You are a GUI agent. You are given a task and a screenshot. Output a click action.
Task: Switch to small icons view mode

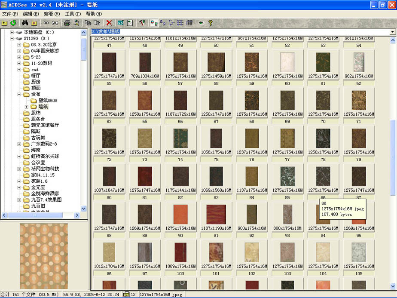[x=171, y=23]
